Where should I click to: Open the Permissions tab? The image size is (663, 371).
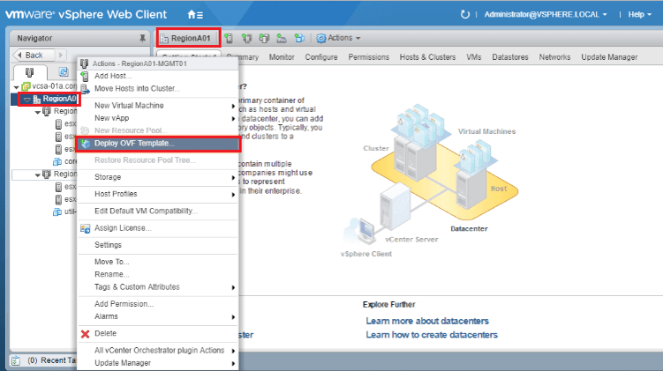click(369, 57)
